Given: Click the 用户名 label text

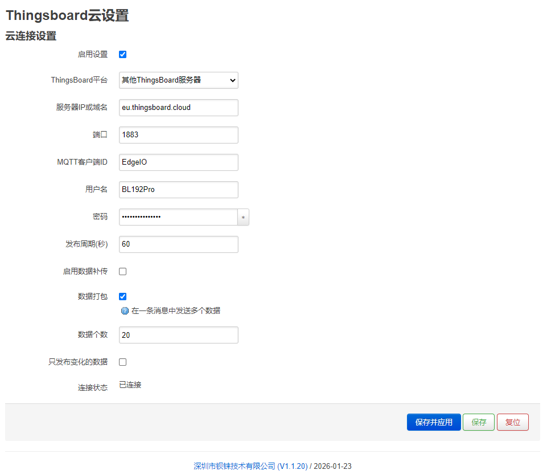Looking at the screenshot, I should pos(96,190).
